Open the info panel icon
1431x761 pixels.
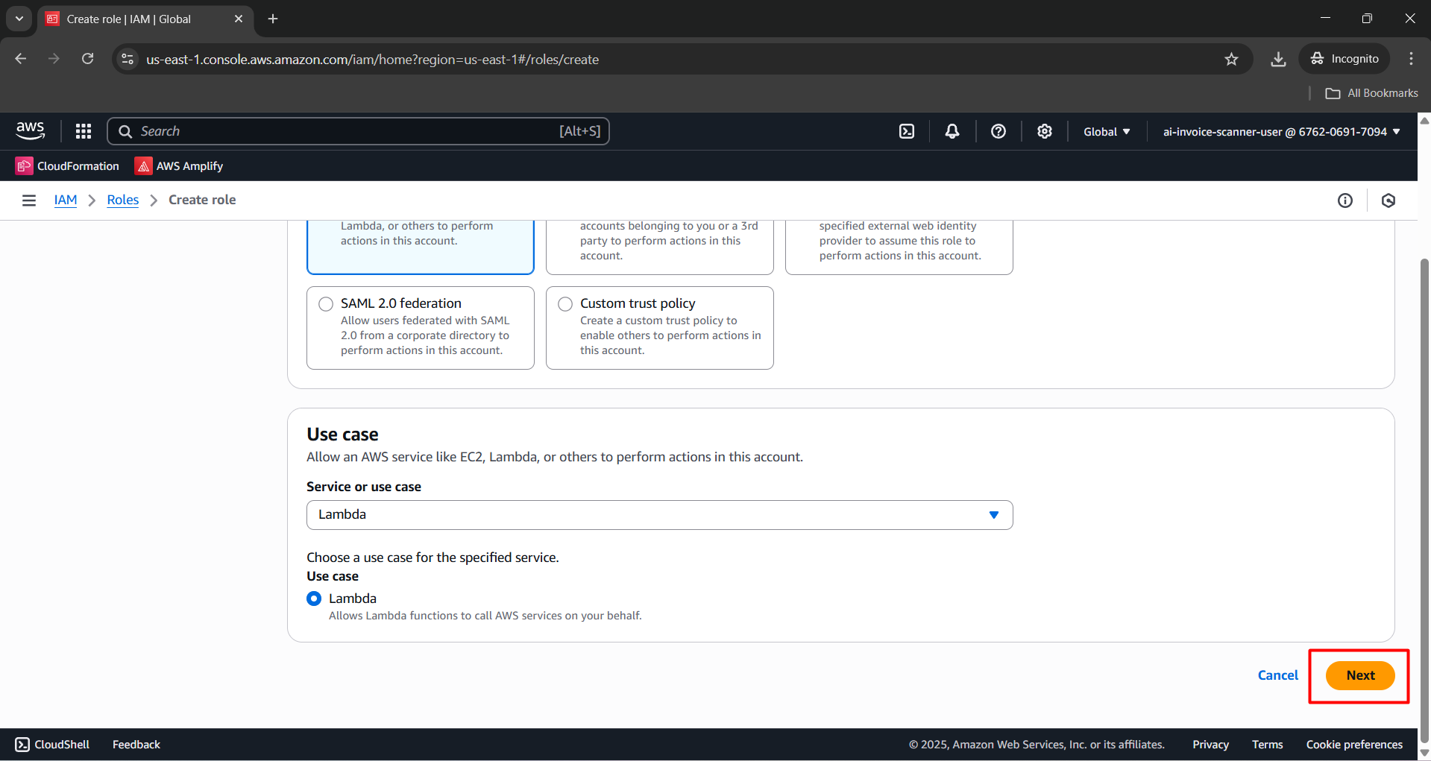[1344, 200]
